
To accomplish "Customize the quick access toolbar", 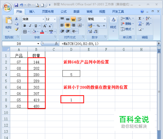I will 50,5.
